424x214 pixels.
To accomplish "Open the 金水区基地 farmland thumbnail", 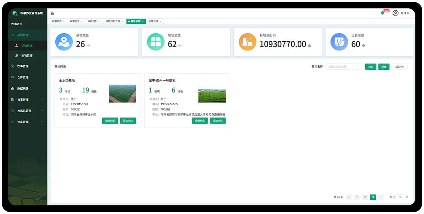I will pyautogui.click(x=122, y=94).
